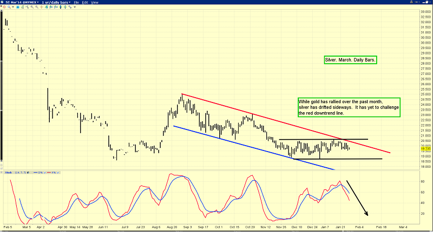433x233 pixels.
Task: Click the printer icon in title bar
Action: [411, 2]
